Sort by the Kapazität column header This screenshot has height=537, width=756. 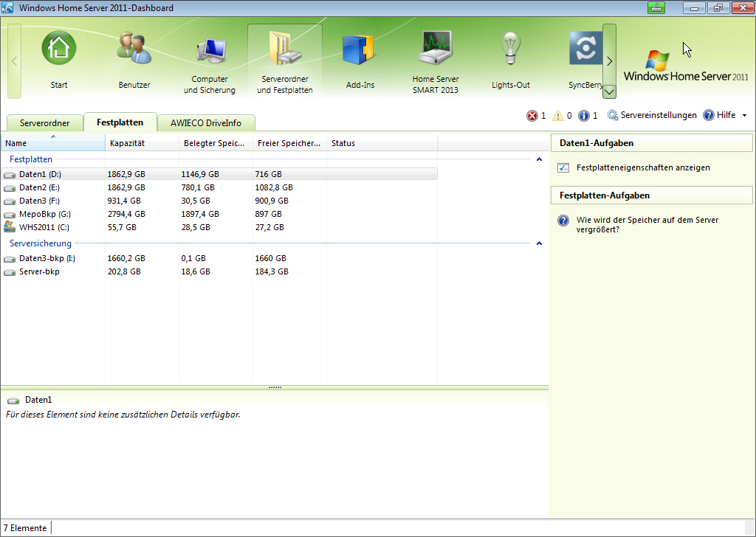142,143
